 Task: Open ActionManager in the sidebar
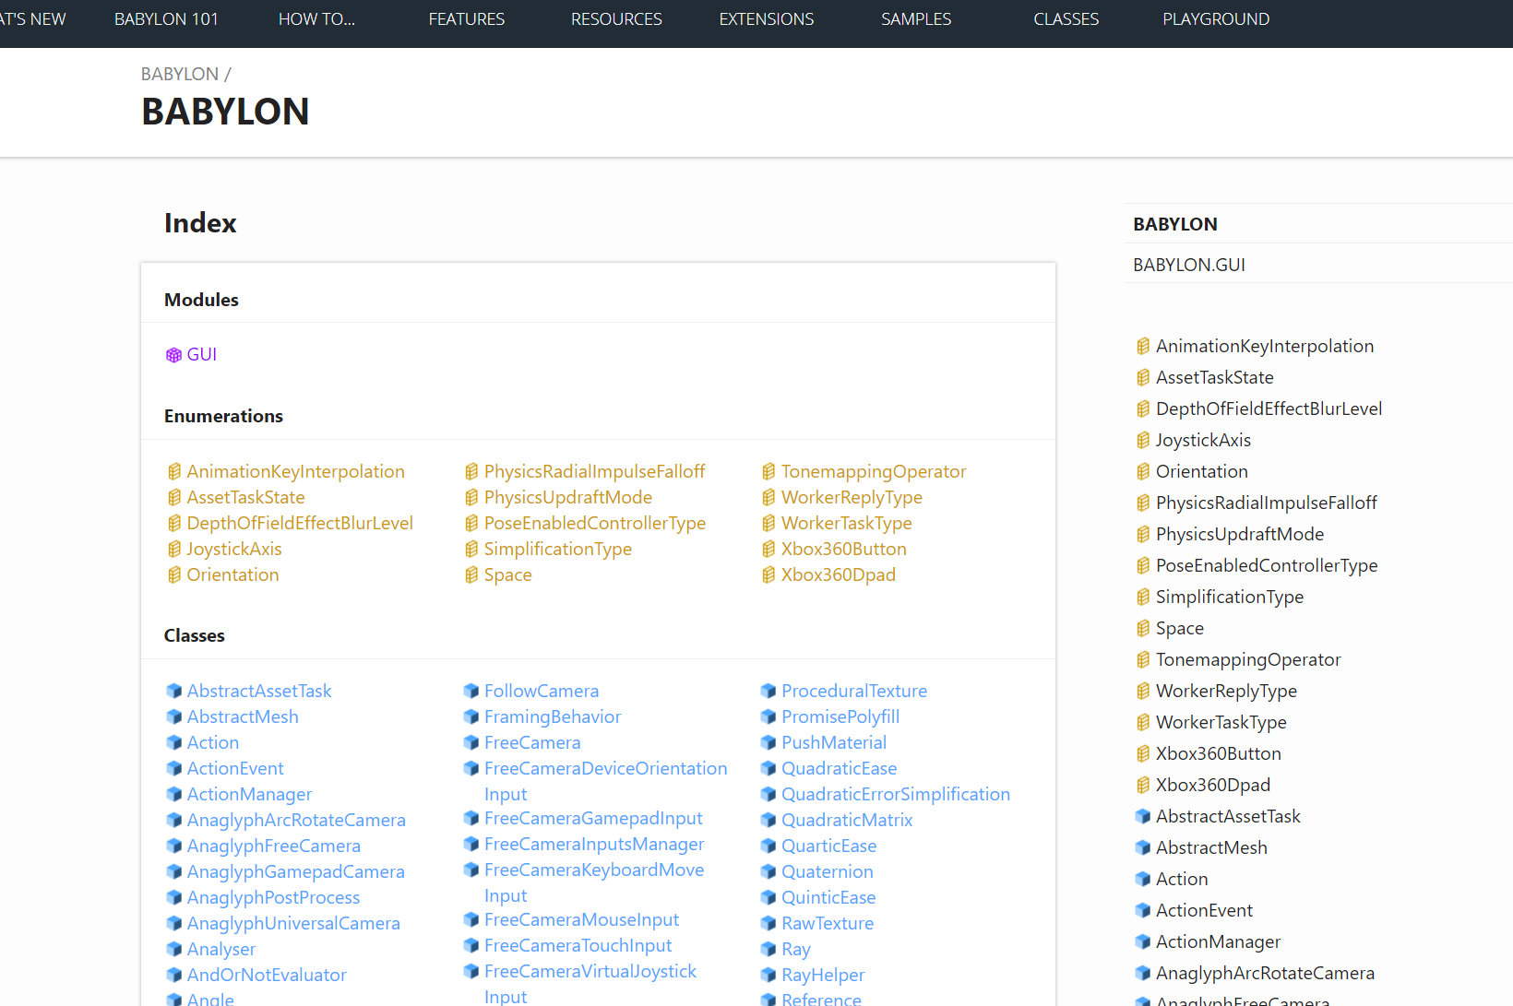point(1218,941)
